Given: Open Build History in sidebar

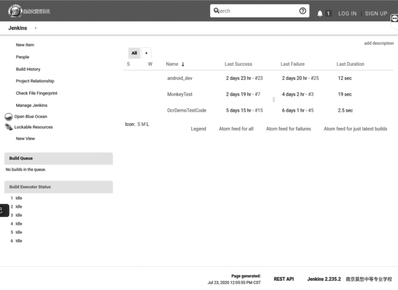Looking at the screenshot, I should tap(28, 69).
